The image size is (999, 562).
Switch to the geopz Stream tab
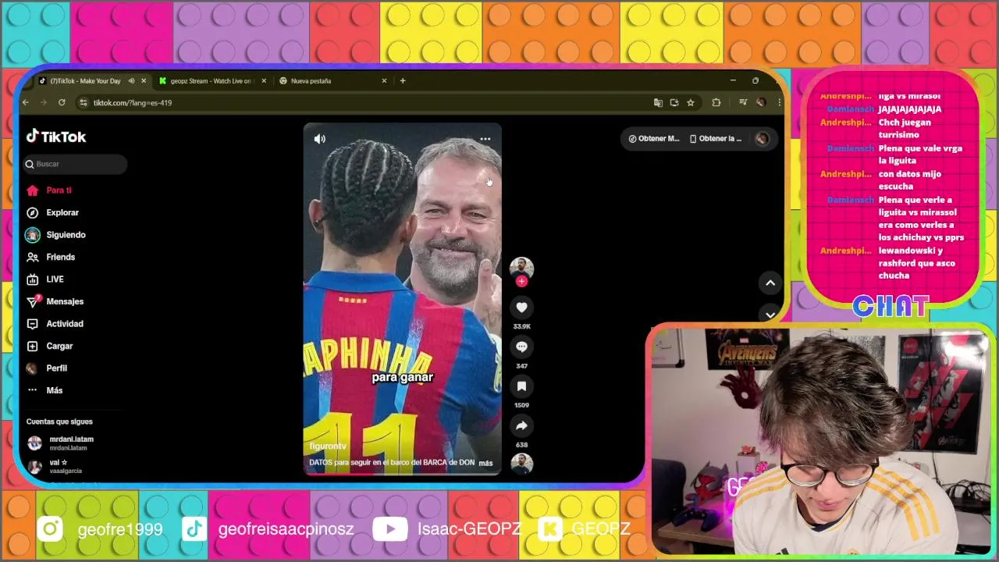click(x=212, y=81)
